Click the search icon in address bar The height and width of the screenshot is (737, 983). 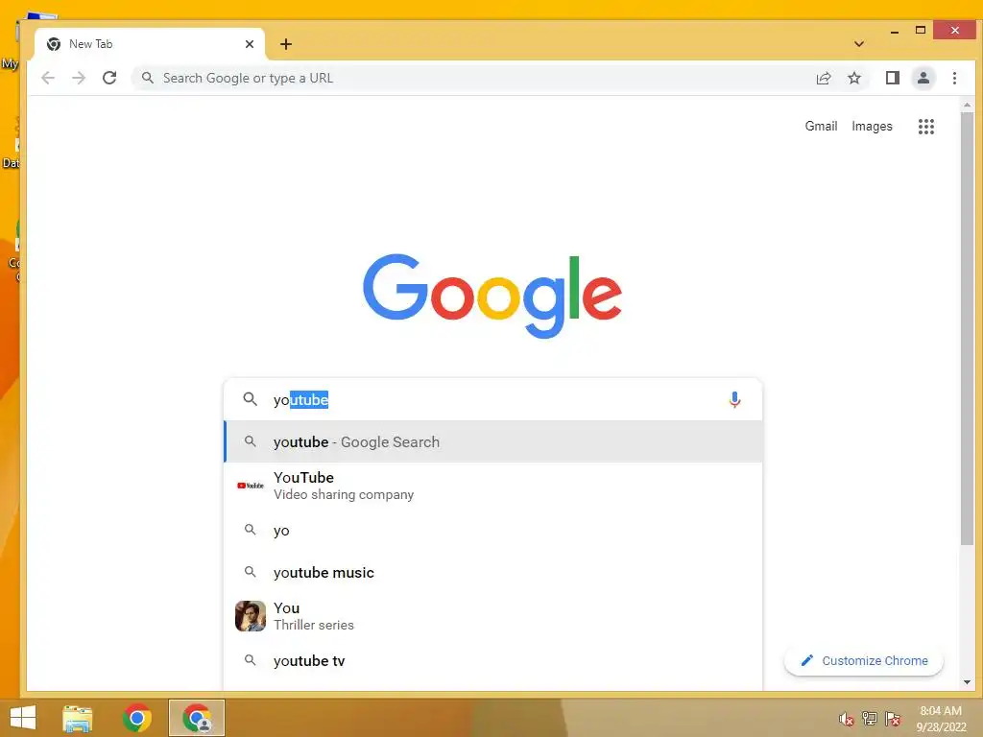click(x=147, y=78)
